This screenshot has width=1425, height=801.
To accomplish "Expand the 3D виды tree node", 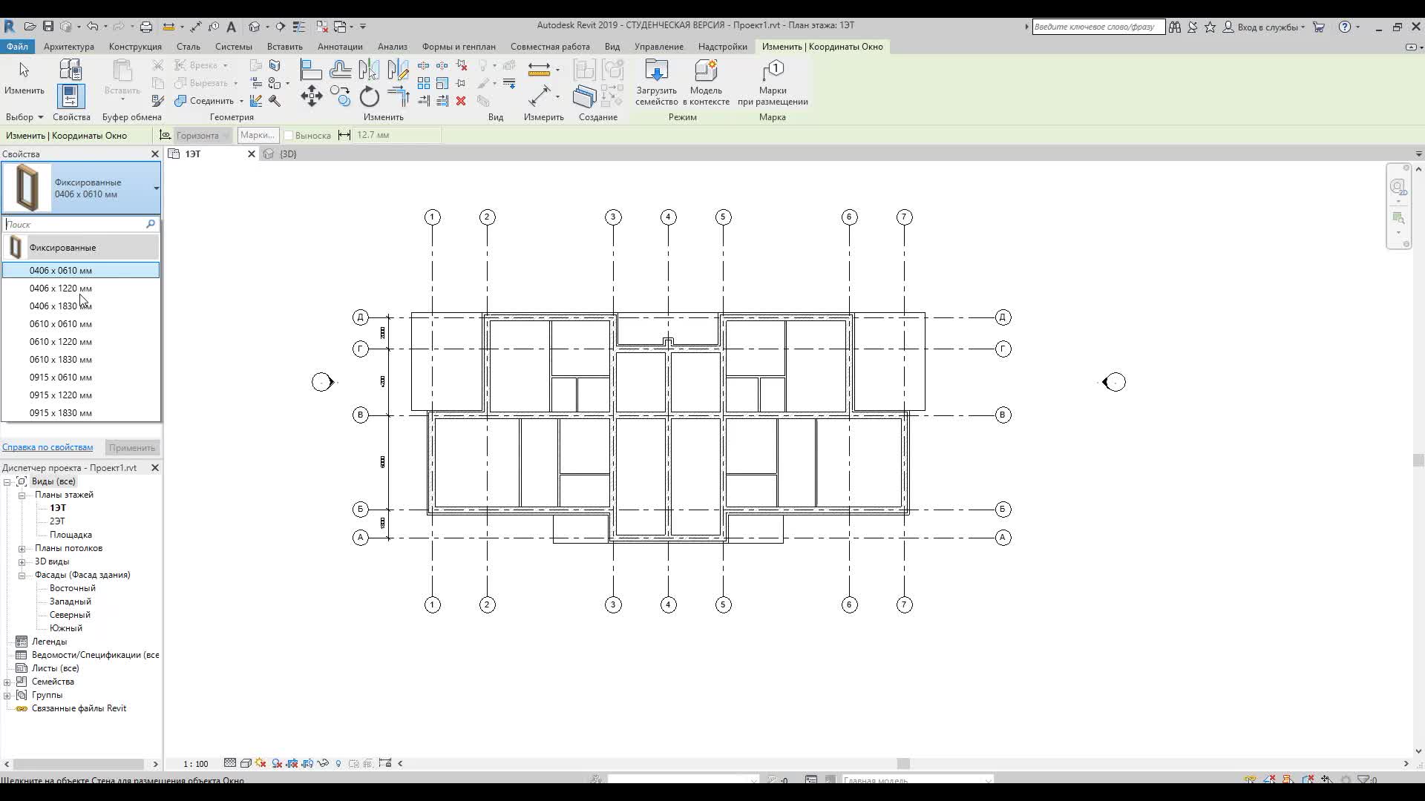I will pyautogui.click(x=22, y=562).
